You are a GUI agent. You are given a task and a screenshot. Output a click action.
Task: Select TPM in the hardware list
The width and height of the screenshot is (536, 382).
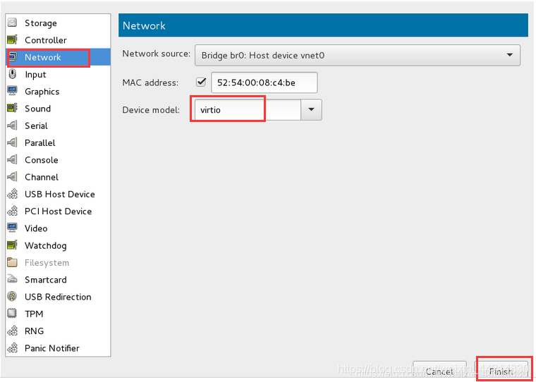[58, 314]
